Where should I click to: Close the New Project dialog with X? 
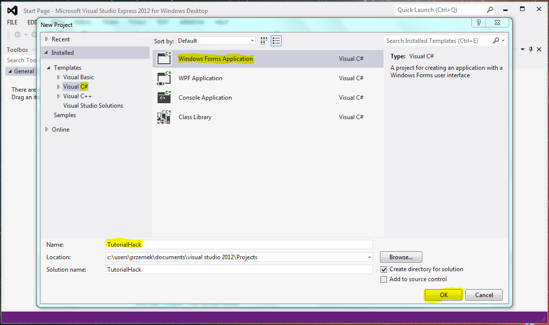(x=497, y=22)
